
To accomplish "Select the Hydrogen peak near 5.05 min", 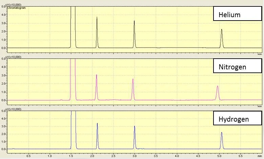I will point(222,140).
